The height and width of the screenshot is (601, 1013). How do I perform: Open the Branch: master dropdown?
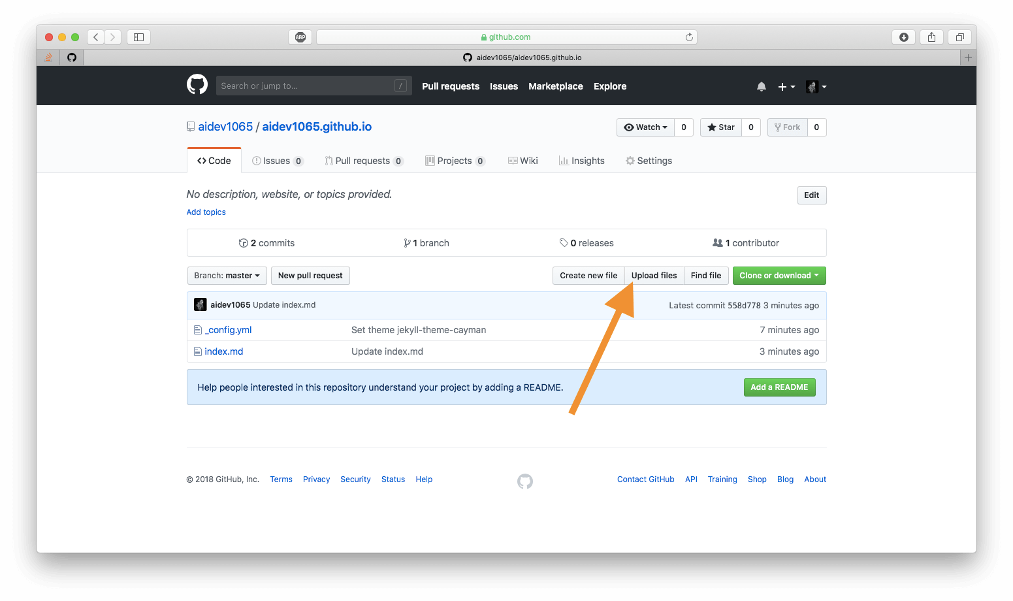tap(227, 276)
